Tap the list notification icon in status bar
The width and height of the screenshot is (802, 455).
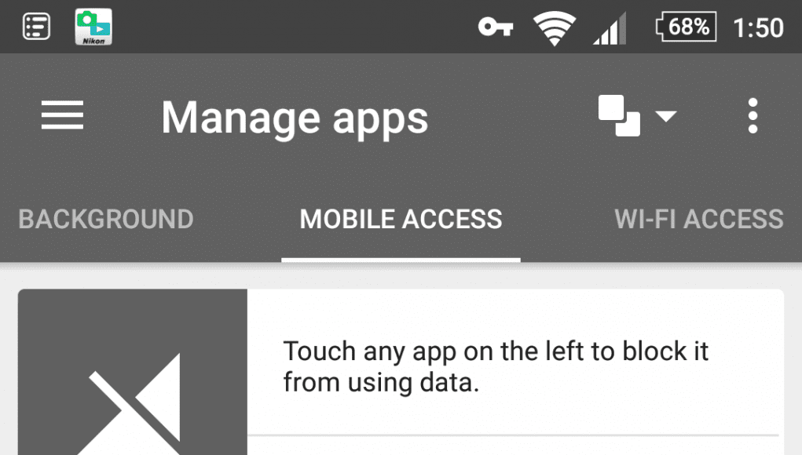point(36,27)
